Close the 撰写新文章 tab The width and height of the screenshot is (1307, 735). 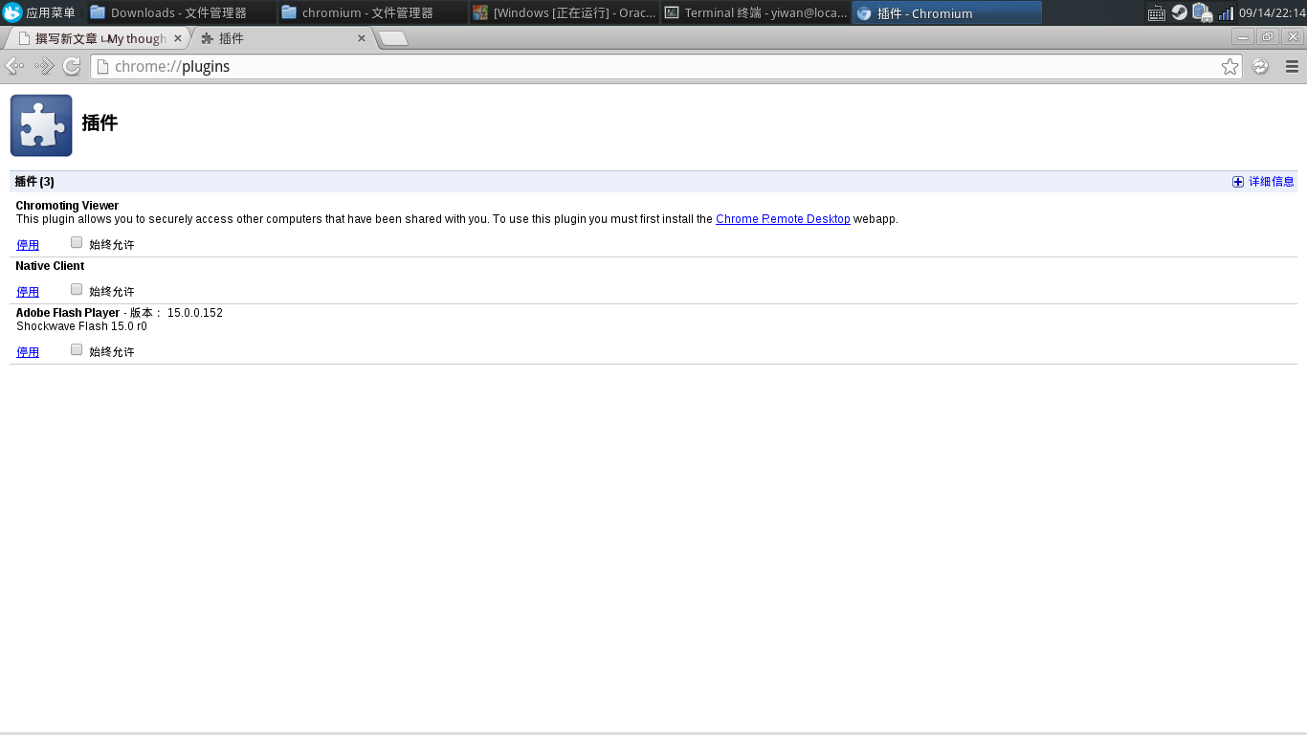[x=177, y=38]
